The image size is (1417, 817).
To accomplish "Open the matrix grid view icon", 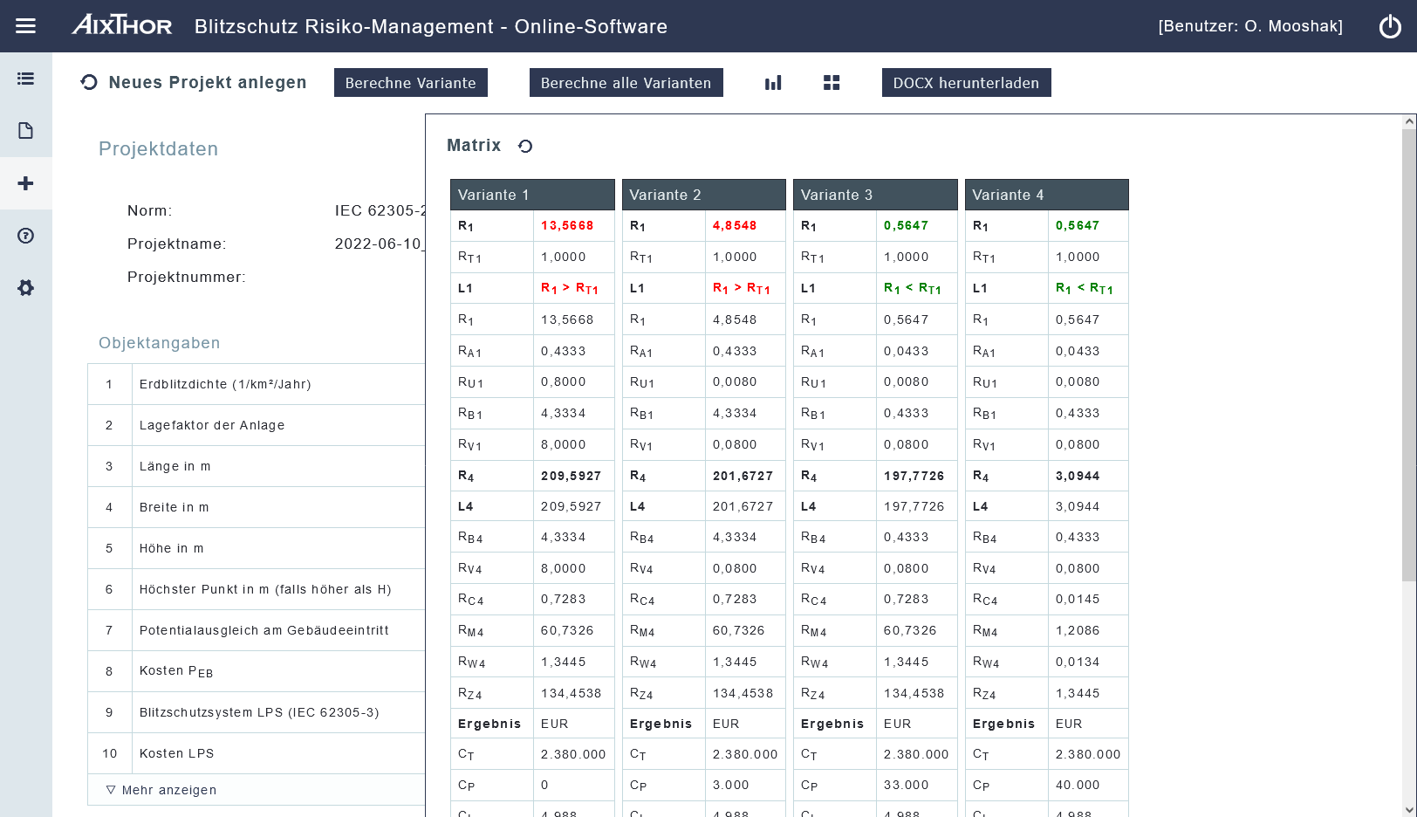I will (832, 83).
